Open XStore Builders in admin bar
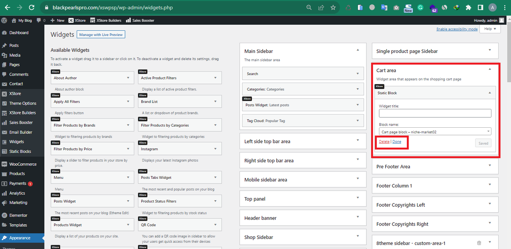The width and height of the screenshot is (511, 249). (x=106, y=20)
